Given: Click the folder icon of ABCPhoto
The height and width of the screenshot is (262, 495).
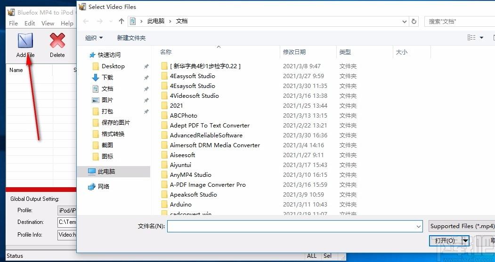Looking at the screenshot, I should pyautogui.click(x=164, y=115).
